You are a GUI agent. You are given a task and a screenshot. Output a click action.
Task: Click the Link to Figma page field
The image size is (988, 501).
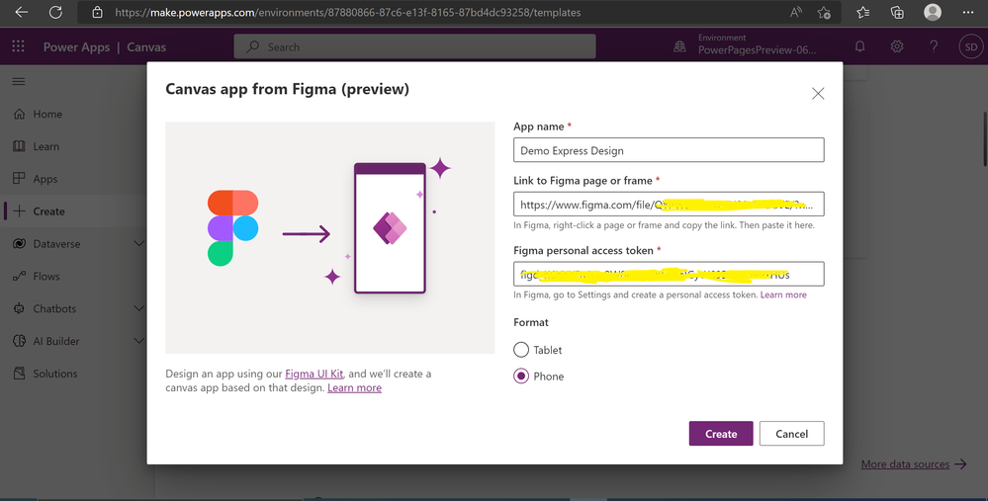pos(669,204)
